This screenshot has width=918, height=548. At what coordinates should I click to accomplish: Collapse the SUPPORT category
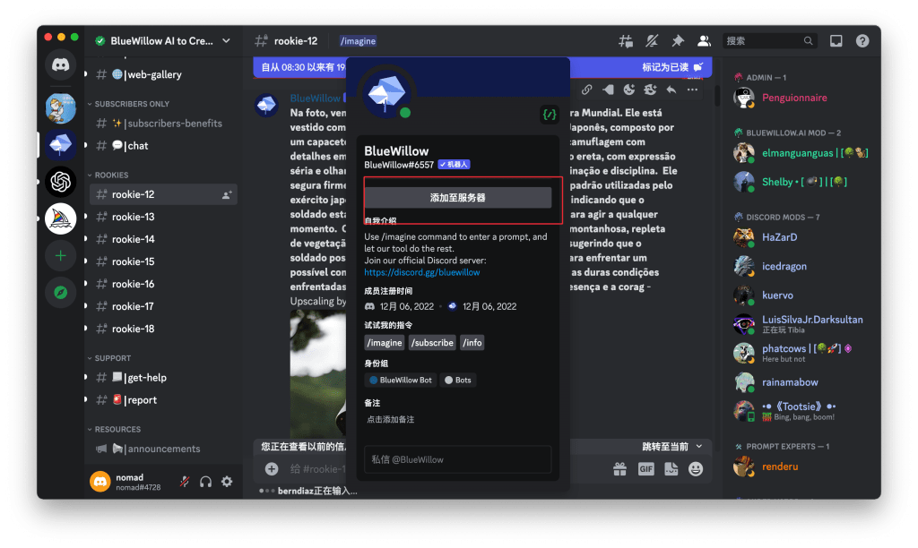pyautogui.click(x=108, y=358)
